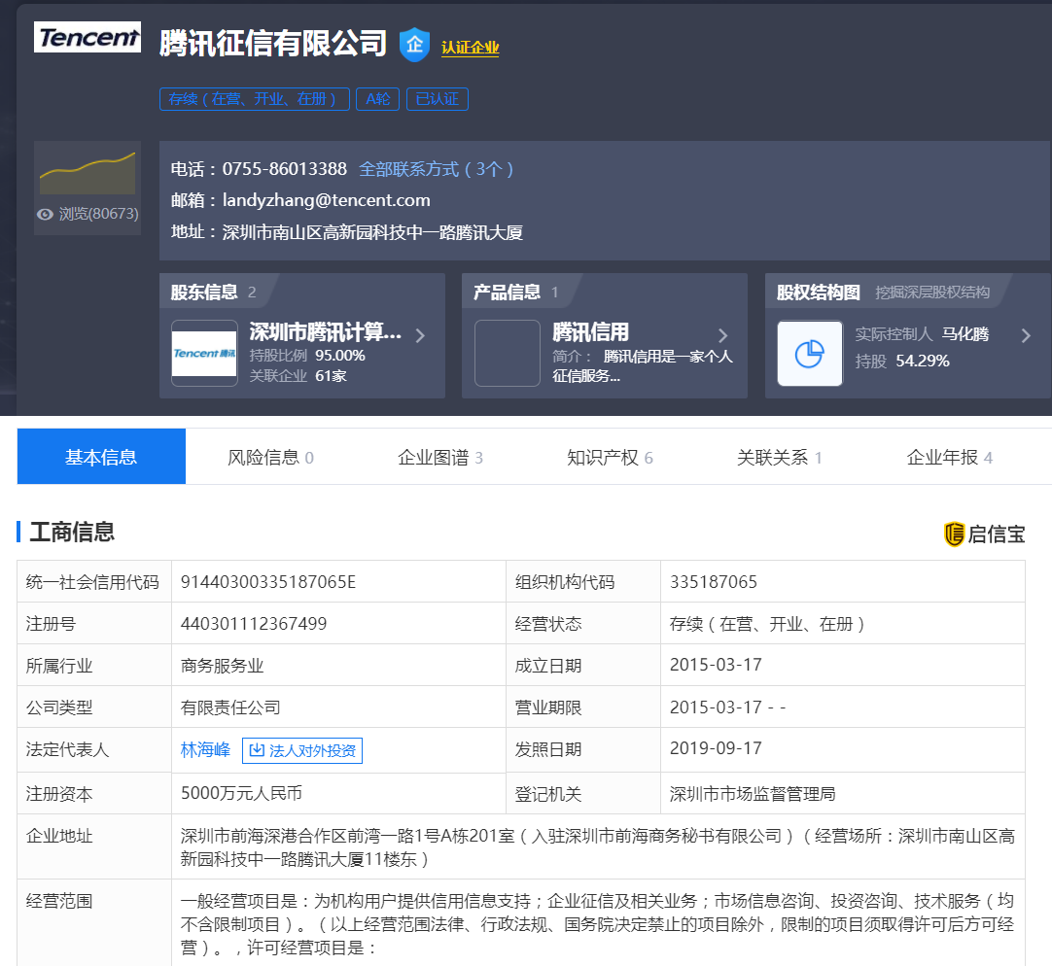Viewport: 1052px width, 966px height.
Task: Click the 启信宝 logo icon
Action: tap(954, 534)
